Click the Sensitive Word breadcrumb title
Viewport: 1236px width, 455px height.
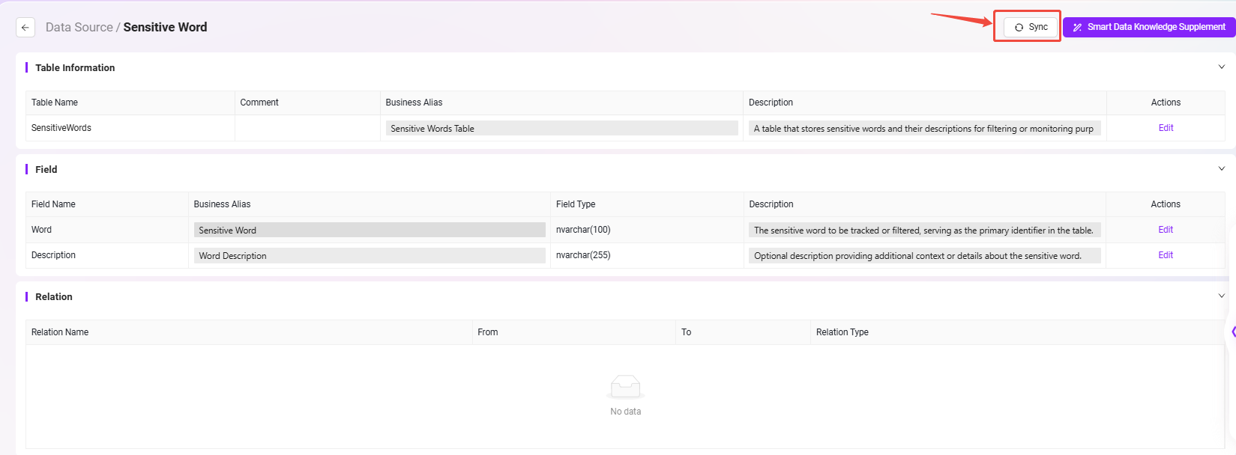pos(165,28)
